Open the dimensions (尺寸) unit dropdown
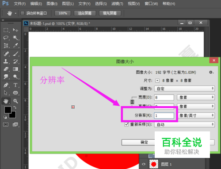 coord(157,81)
